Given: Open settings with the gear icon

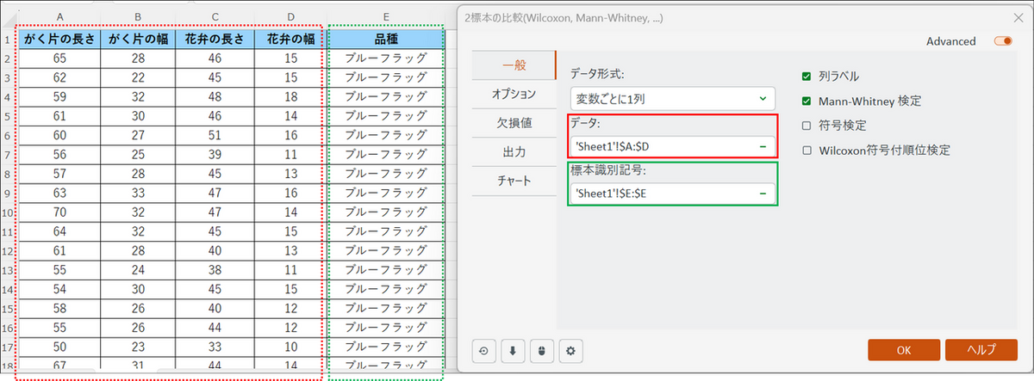Looking at the screenshot, I should (x=570, y=351).
